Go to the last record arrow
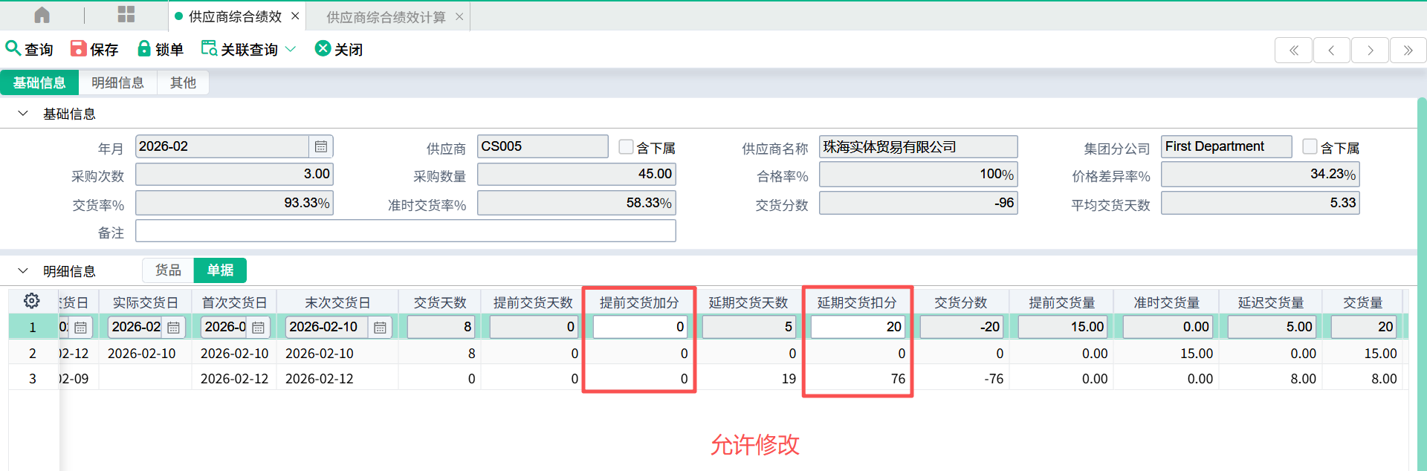The height and width of the screenshot is (471, 1427). (1408, 51)
